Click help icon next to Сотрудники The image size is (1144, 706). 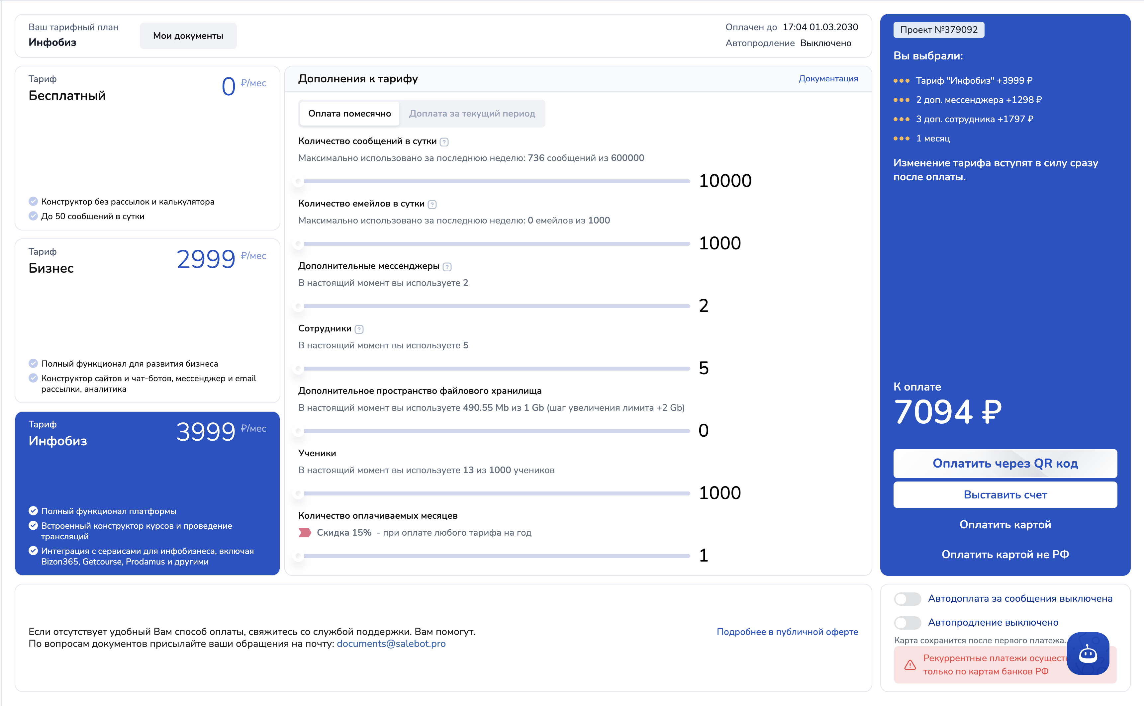pyautogui.click(x=359, y=329)
